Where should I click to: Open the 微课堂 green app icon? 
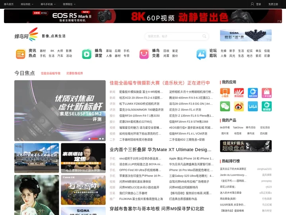(267, 106)
